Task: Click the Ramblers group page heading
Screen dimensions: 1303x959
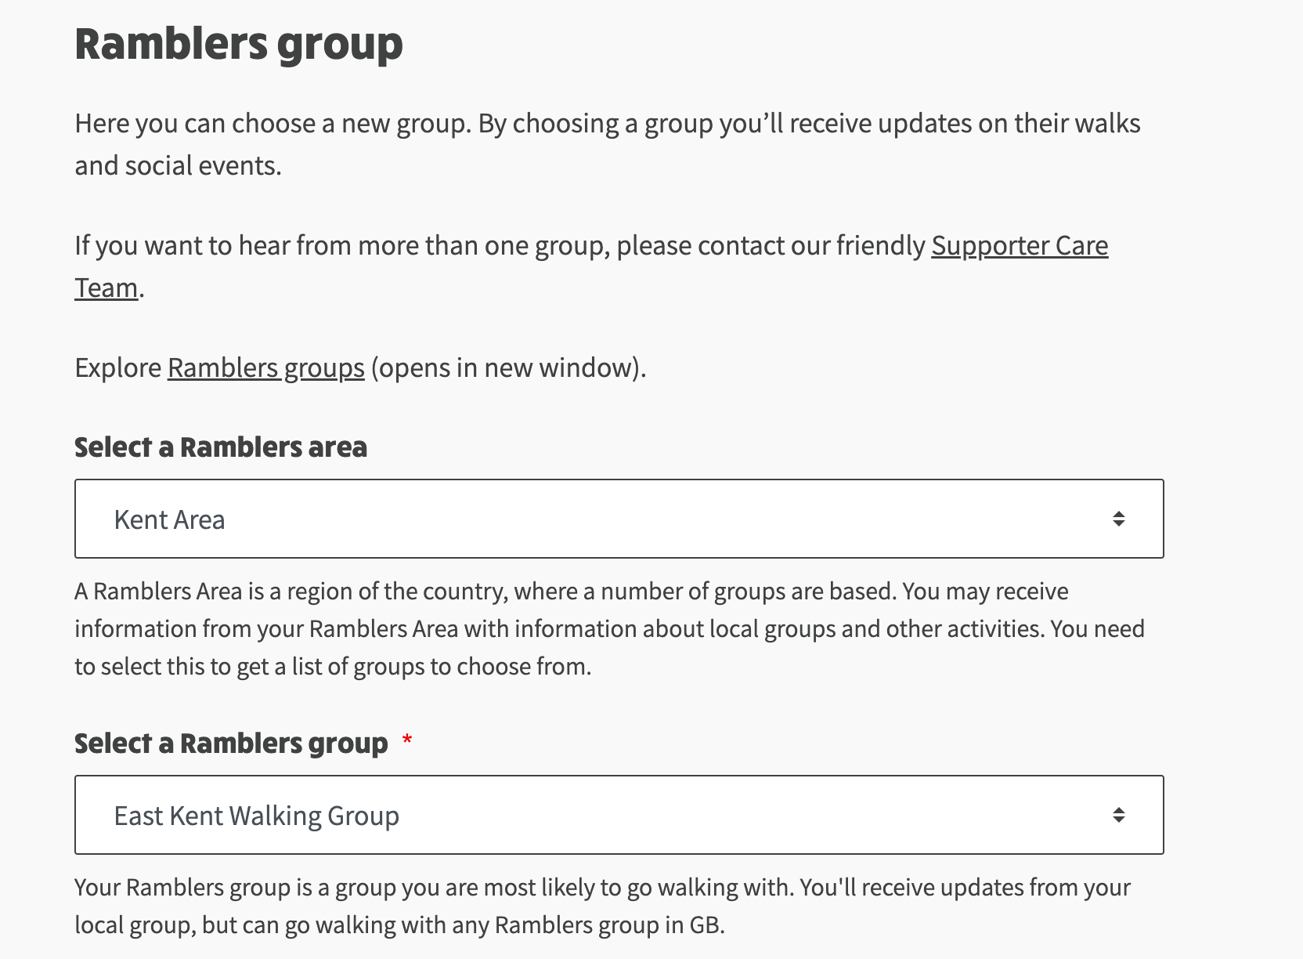Action: click(x=239, y=43)
